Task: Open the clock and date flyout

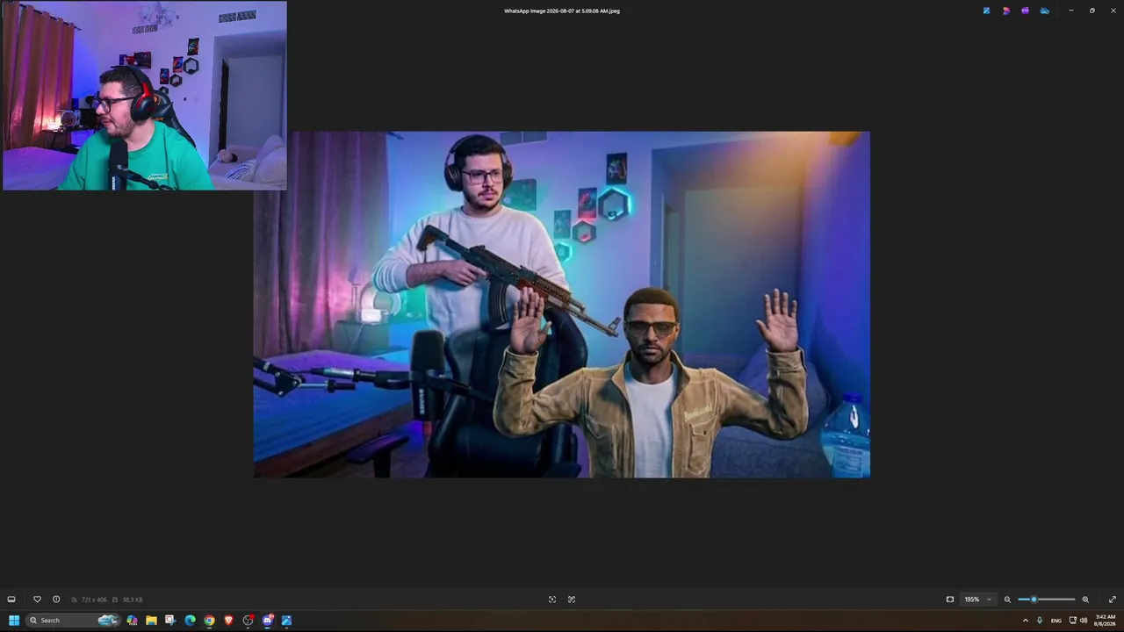Action: pyautogui.click(x=1105, y=621)
